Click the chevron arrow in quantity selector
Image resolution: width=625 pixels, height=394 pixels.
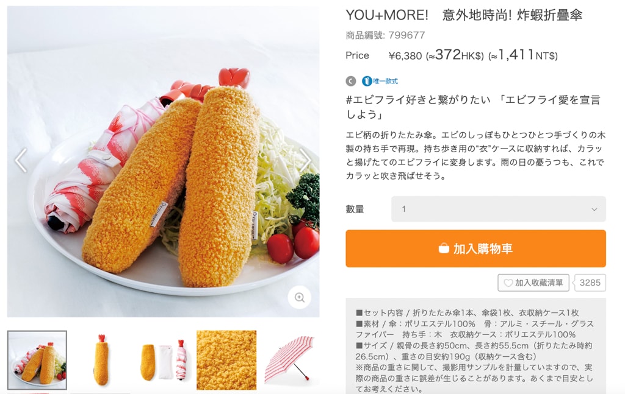pos(594,209)
